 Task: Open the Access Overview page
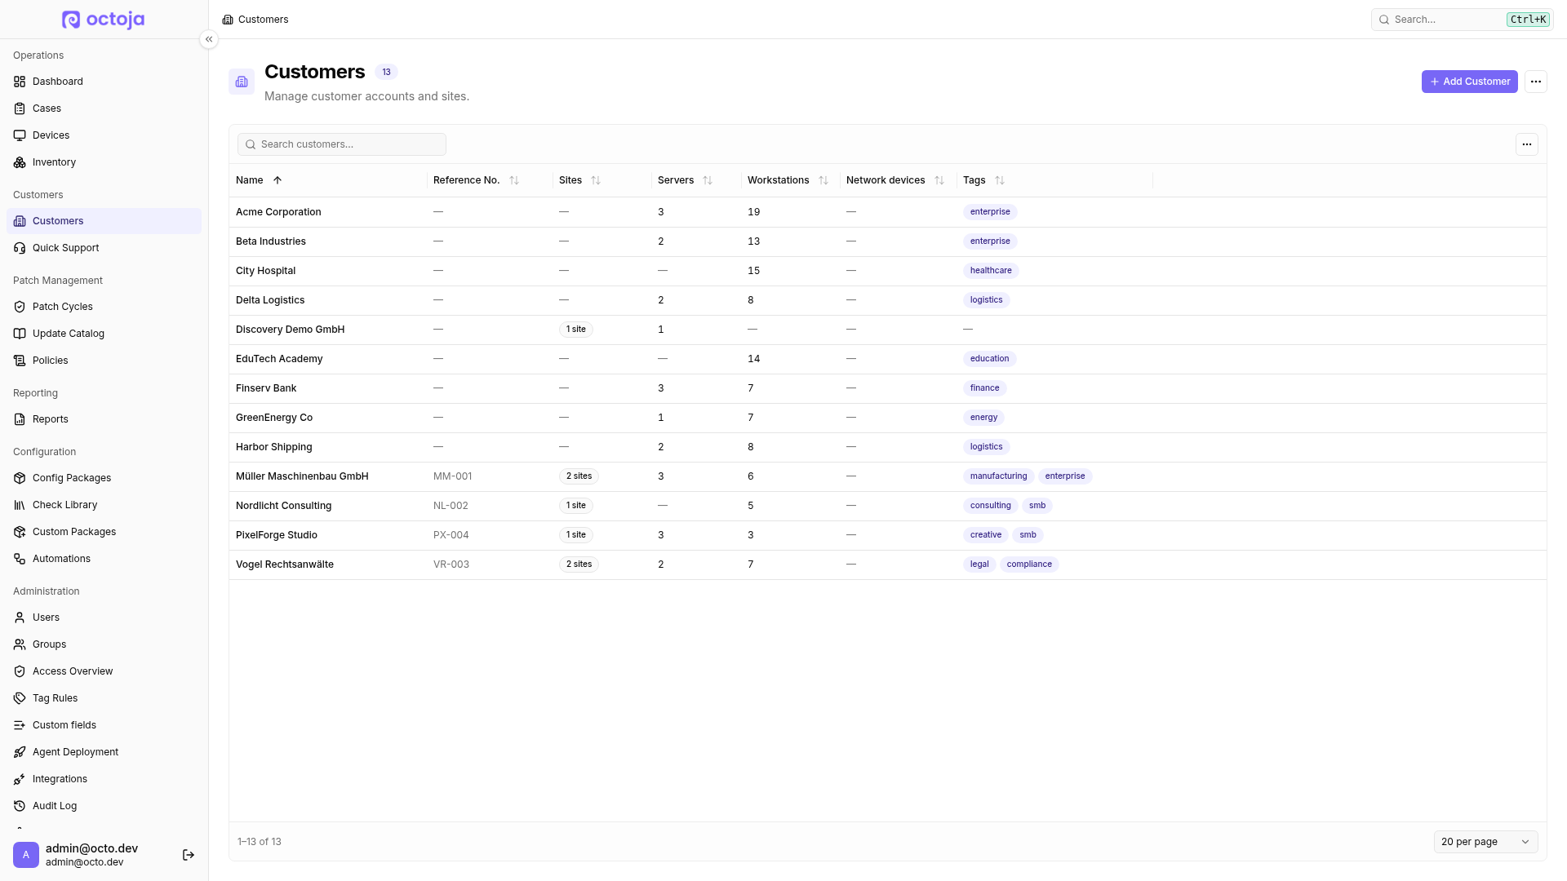104,671
